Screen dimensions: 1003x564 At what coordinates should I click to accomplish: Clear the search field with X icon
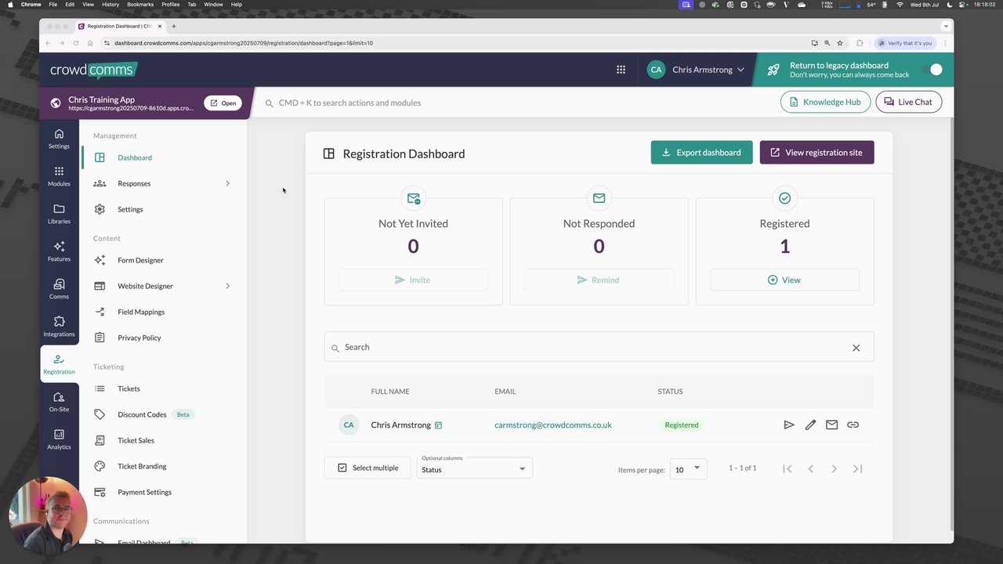[856, 348]
